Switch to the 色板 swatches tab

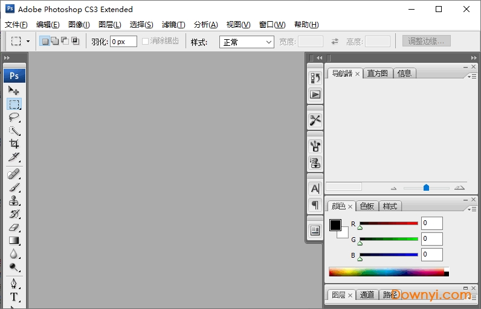pos(367,206)
